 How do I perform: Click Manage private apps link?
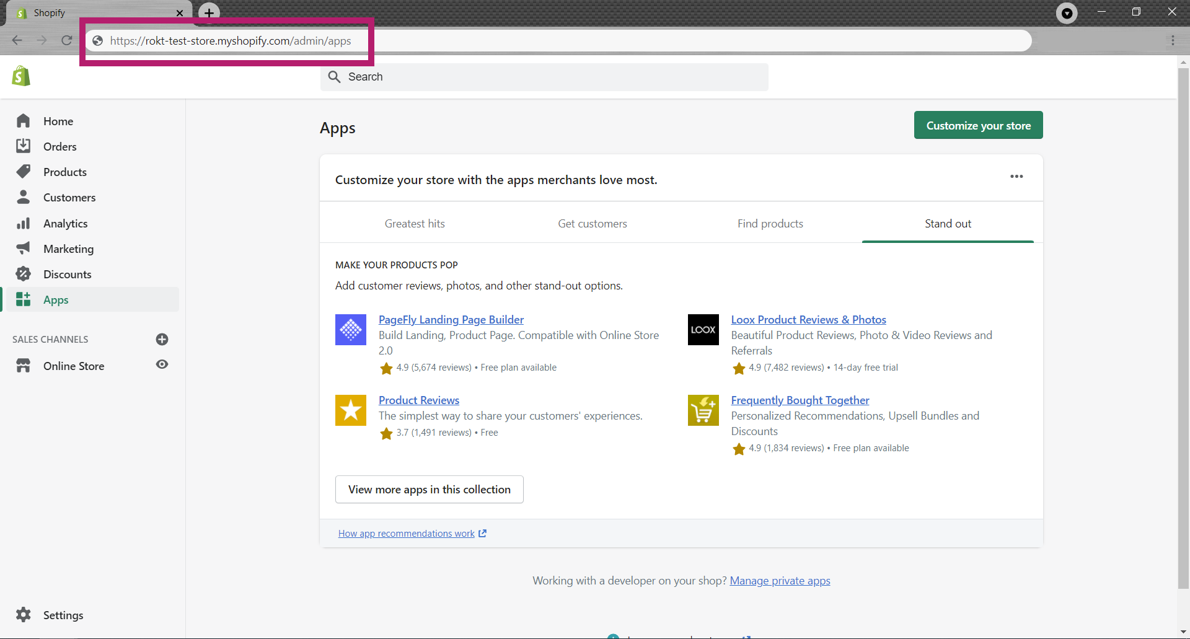pyautogui.click(x=780, y=581)
